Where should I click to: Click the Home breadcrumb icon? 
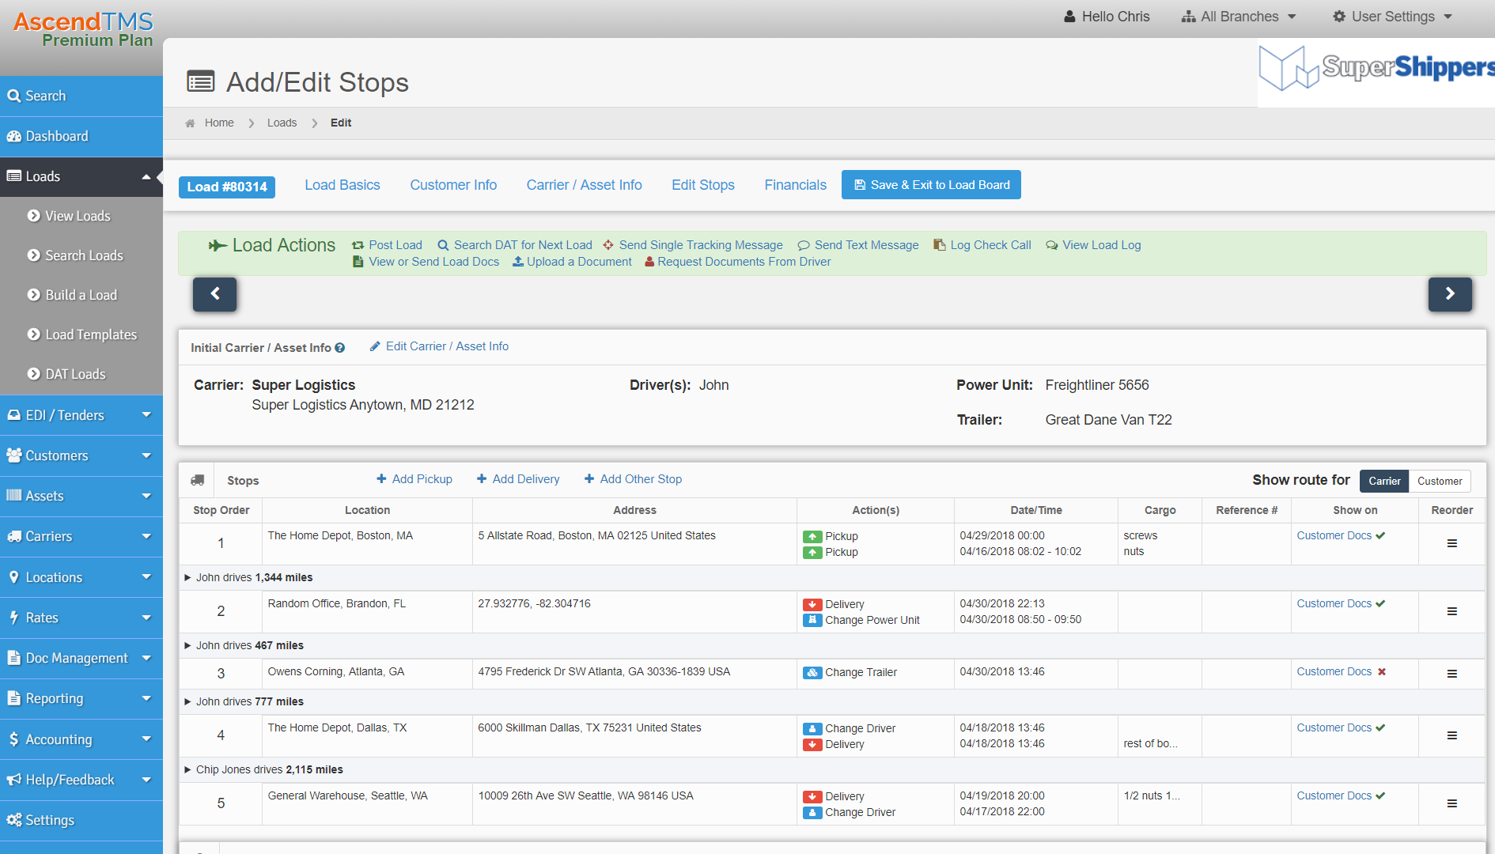tap(190, 123)
